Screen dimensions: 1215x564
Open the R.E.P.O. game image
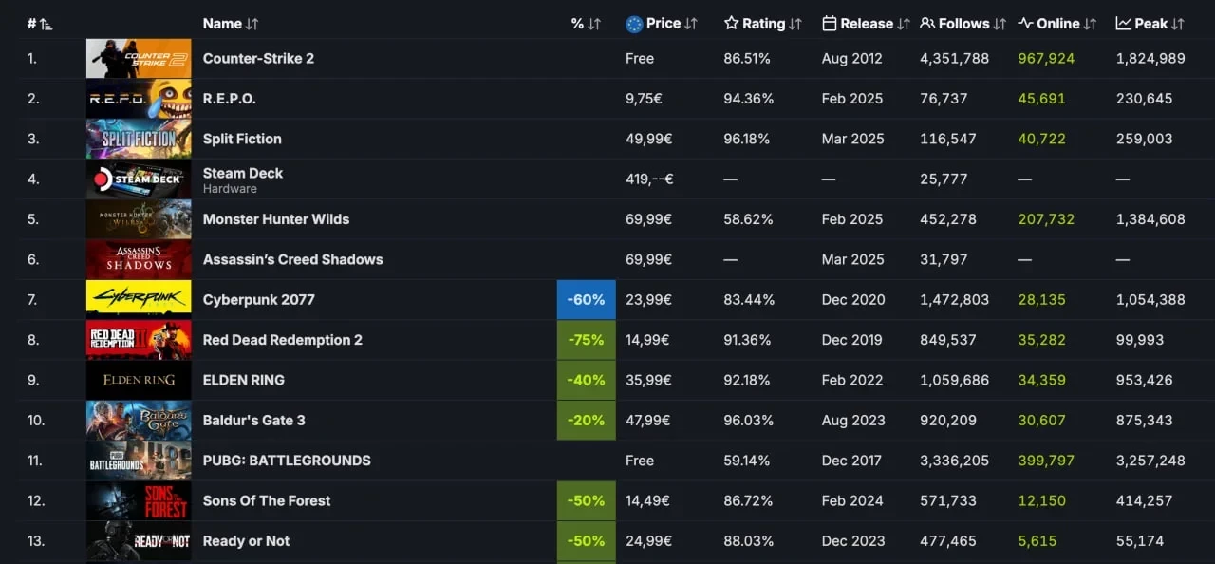[139, 99]
